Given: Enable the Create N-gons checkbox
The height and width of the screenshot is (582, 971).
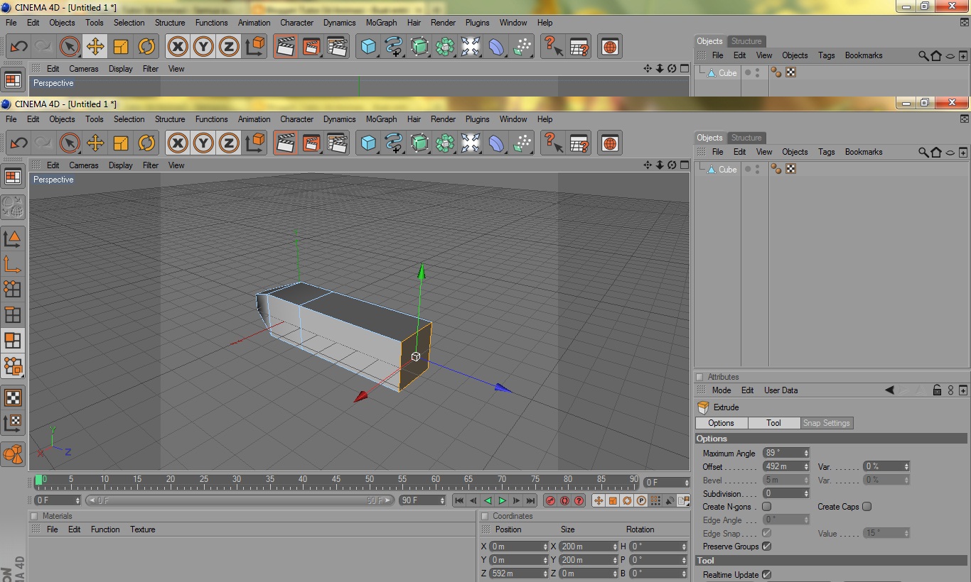Looking at the screenshot, I should (x=767, y=506).
